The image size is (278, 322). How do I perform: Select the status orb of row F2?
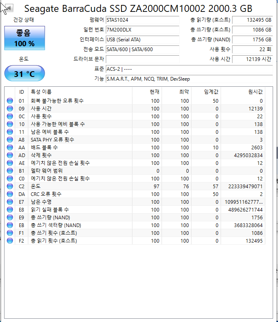coord(10,241)
